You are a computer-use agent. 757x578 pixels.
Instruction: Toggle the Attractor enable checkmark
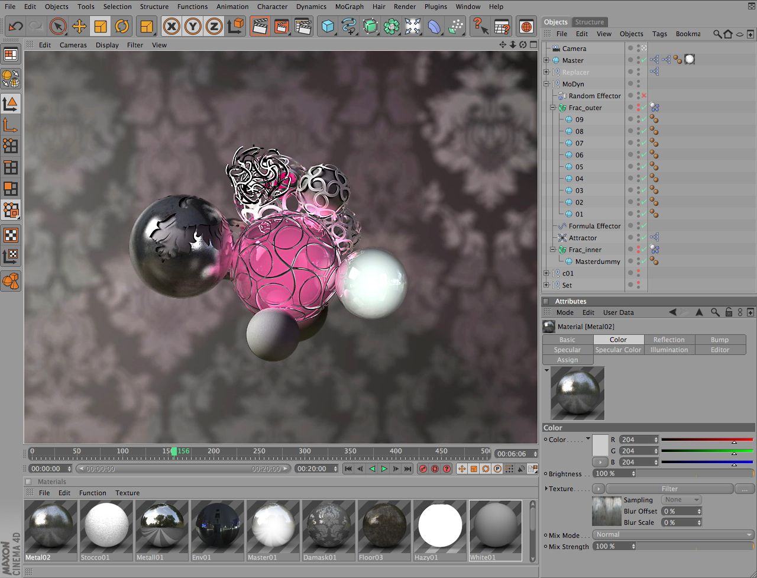[x=644, y=238]
